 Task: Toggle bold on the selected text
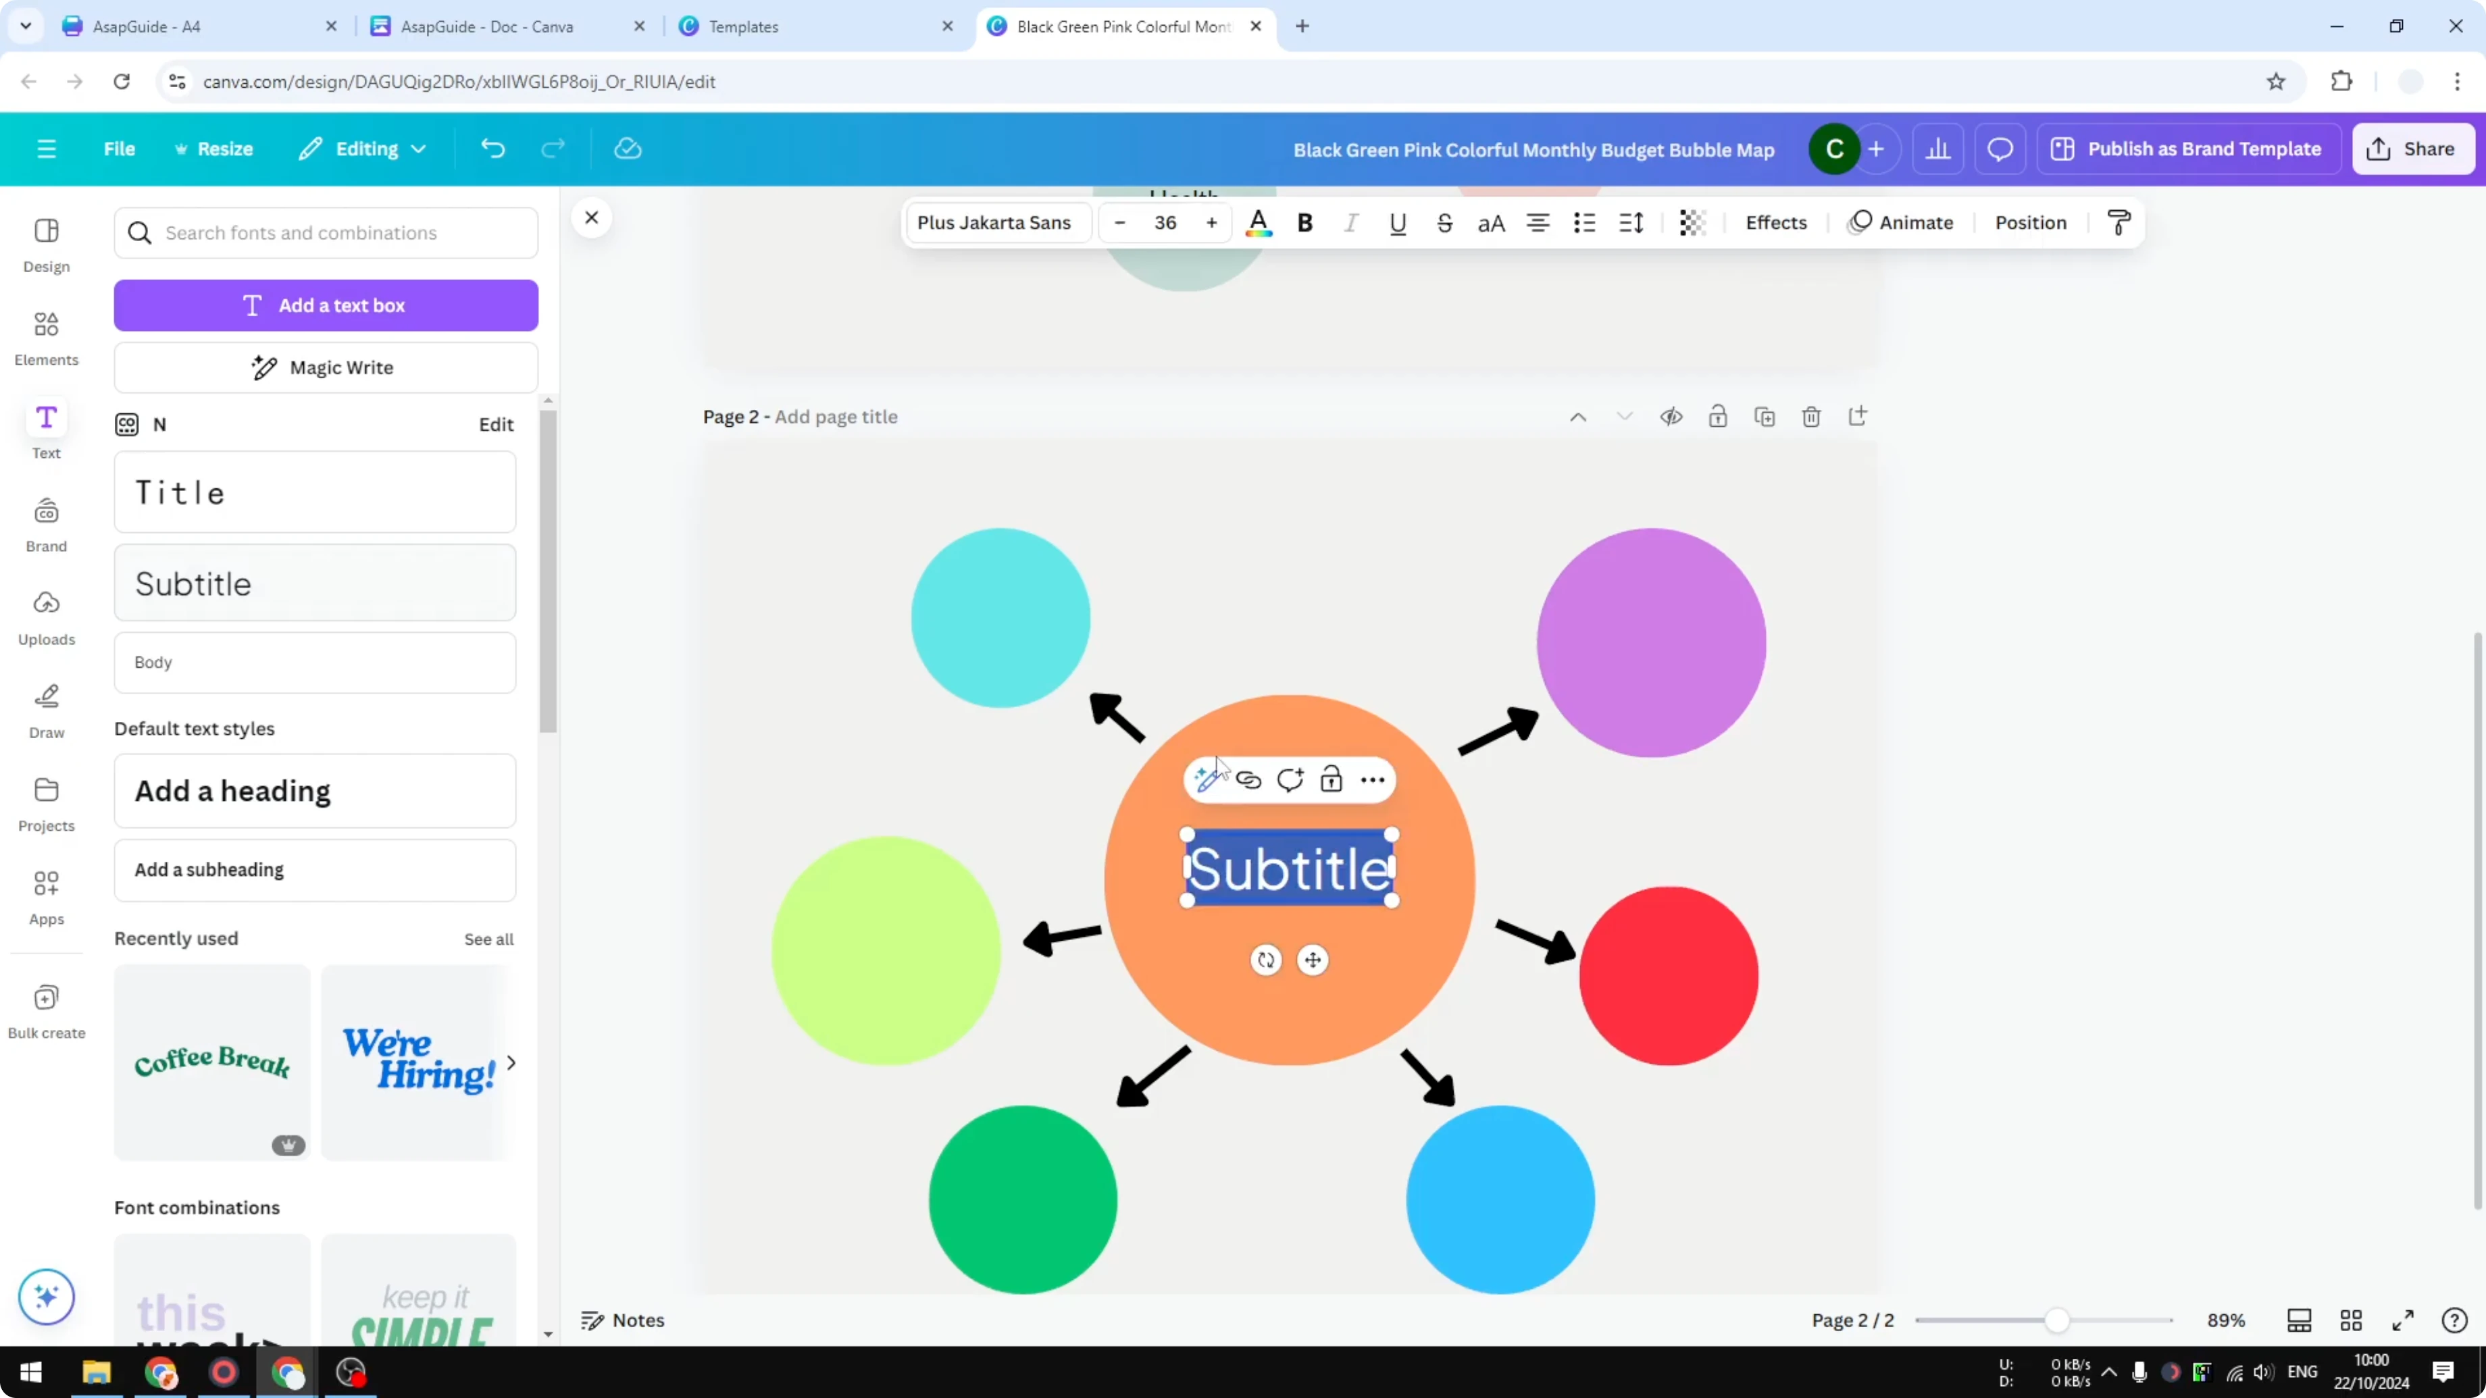[1304, 223]
